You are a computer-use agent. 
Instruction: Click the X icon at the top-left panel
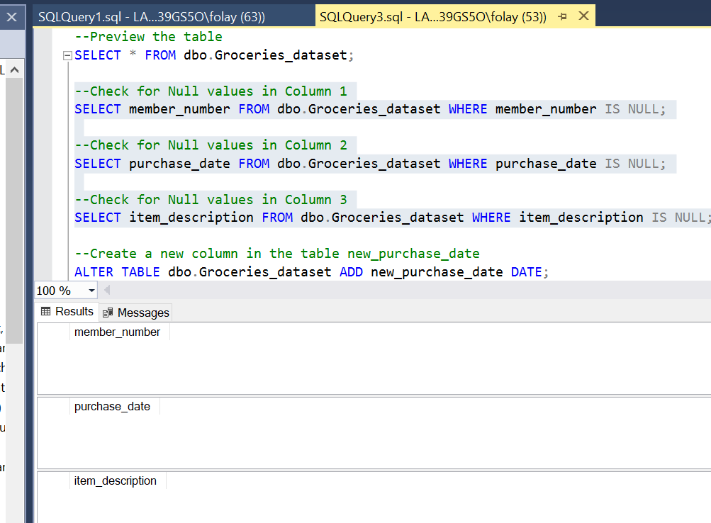[11, 16]
